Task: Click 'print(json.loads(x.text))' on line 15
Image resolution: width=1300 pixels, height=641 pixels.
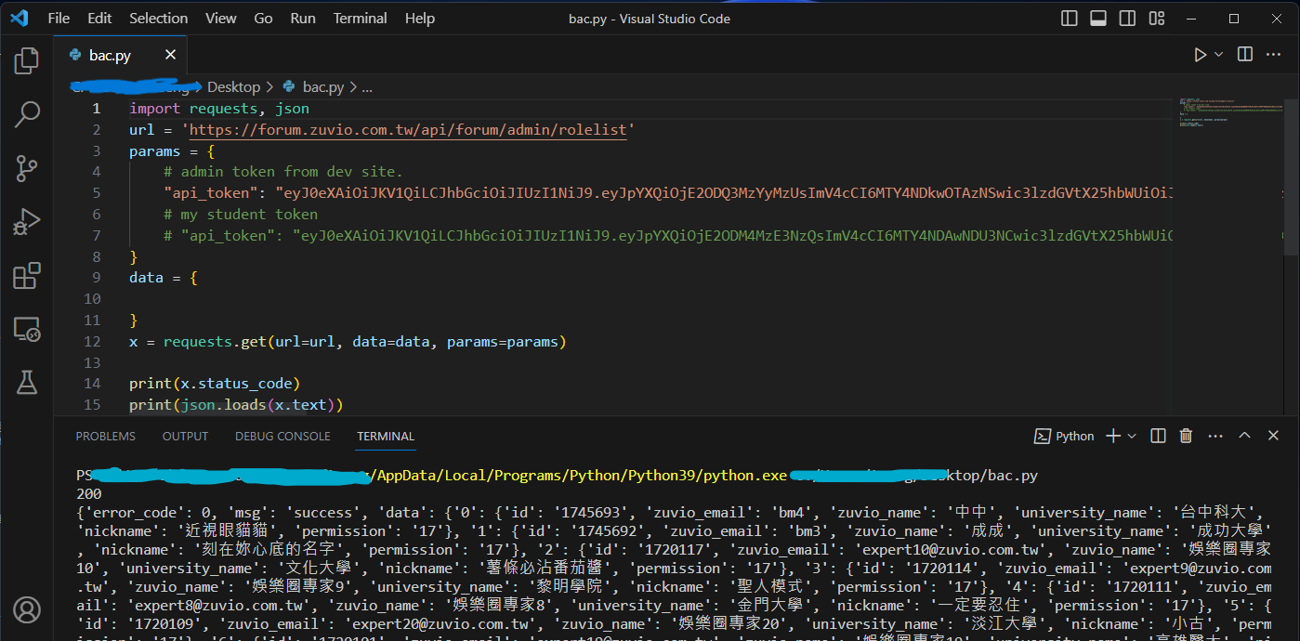Action: 236,405
